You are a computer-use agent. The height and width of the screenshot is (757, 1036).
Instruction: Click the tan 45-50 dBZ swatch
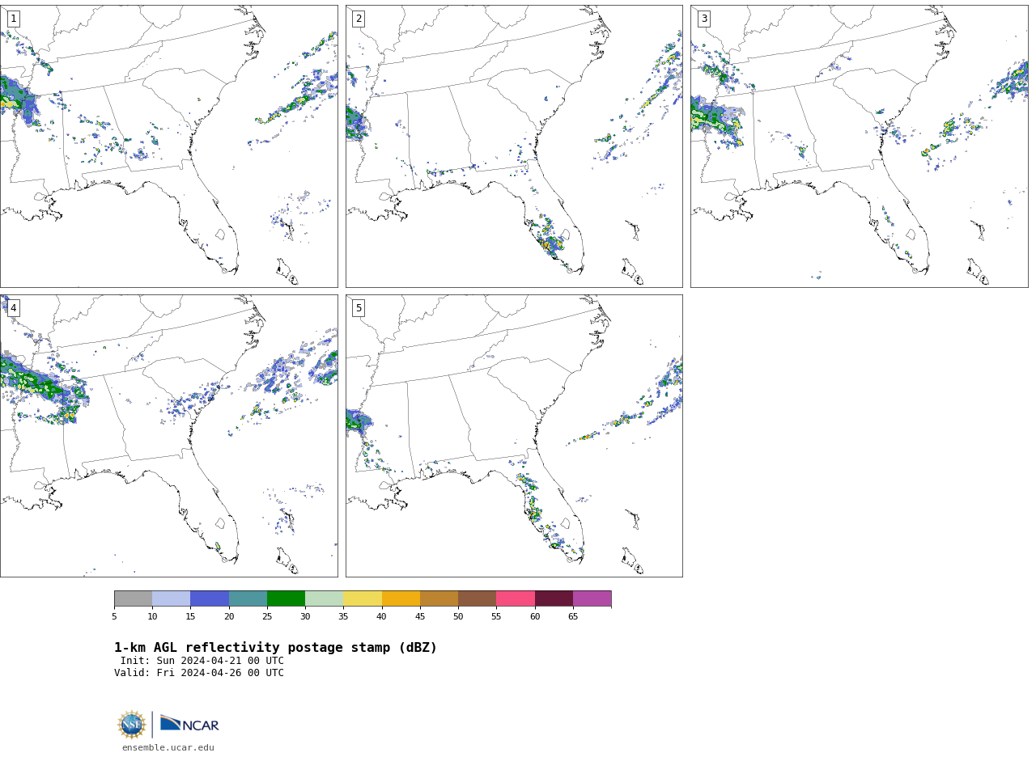(x=439, y=598)
